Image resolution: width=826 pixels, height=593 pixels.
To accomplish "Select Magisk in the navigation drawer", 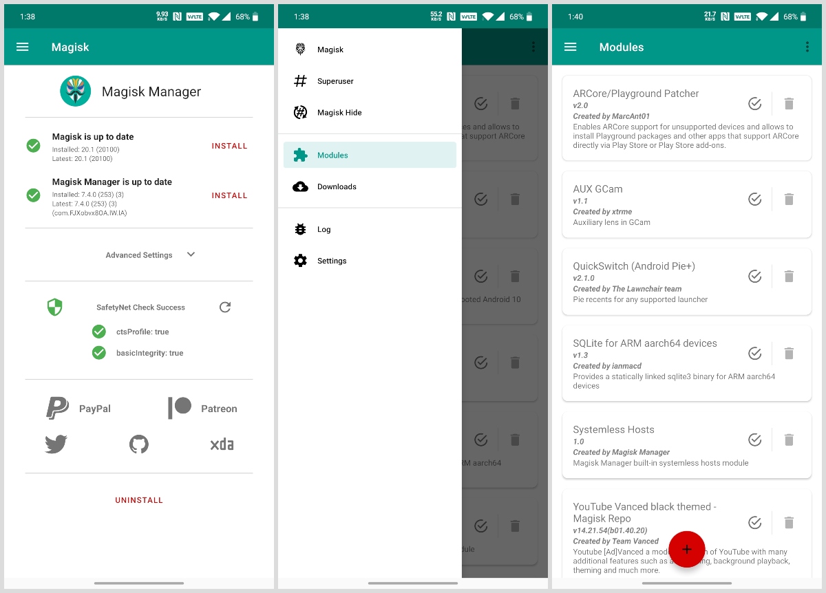I will coord(370,50).
